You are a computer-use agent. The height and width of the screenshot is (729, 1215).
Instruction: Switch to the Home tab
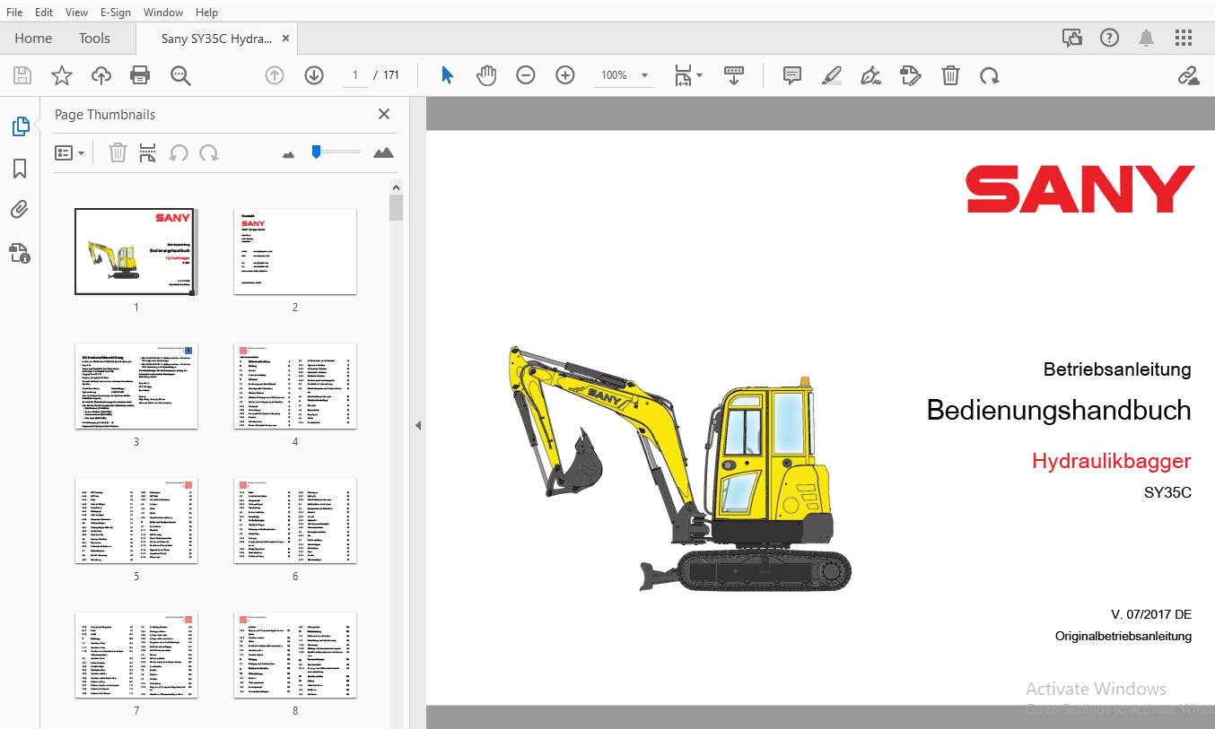coord(33,39)
